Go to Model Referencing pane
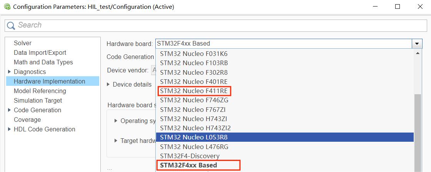 [x=40, y=91]
